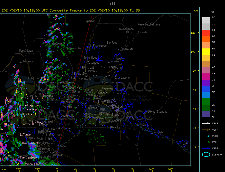Viewport: 225px width, 172px height.
Task: Click the L_Asuncion label
Action: [125, 49]
